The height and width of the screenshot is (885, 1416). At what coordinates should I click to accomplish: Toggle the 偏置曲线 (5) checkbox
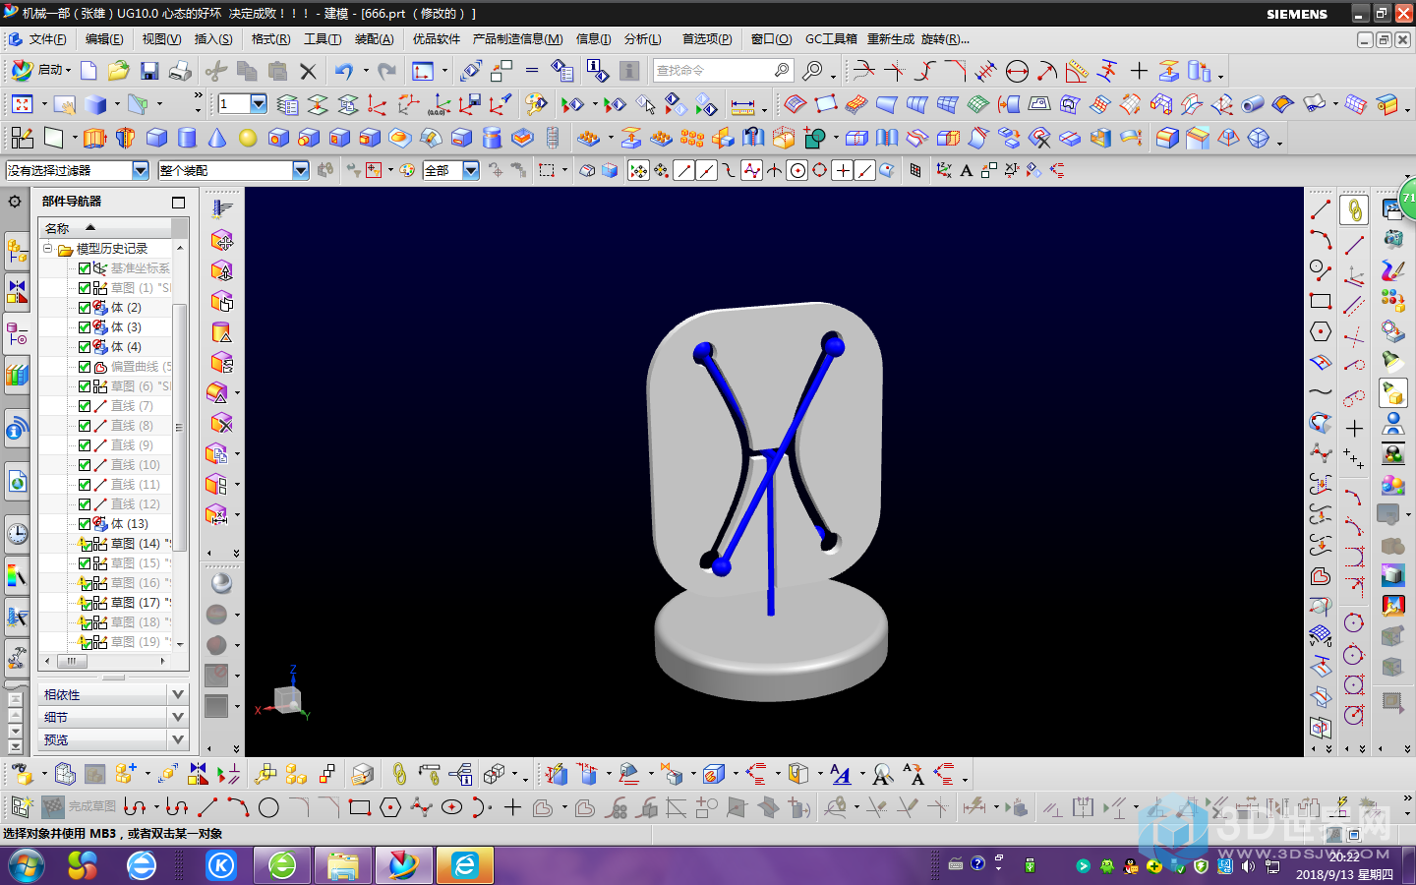coord(85,367)
